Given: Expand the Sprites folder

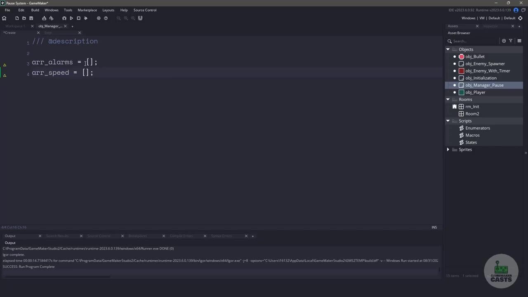Looking at the screenshot, I should (x=448, y=149).
